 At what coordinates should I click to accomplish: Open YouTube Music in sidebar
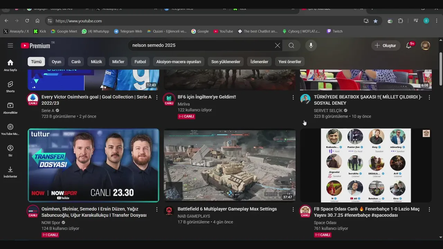(x=10, y=129)
